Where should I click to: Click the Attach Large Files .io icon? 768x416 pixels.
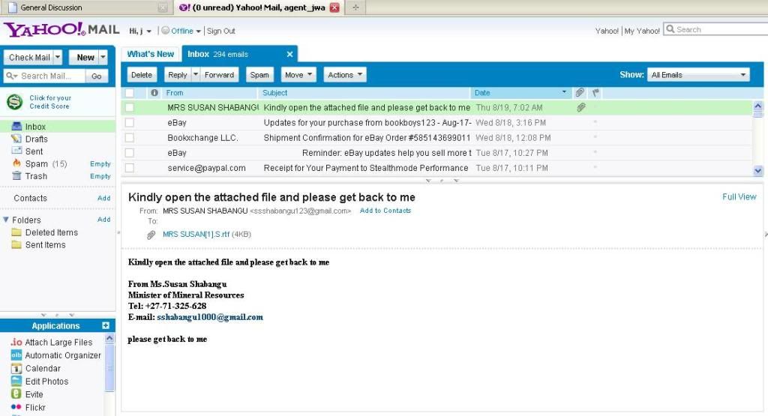16,342
